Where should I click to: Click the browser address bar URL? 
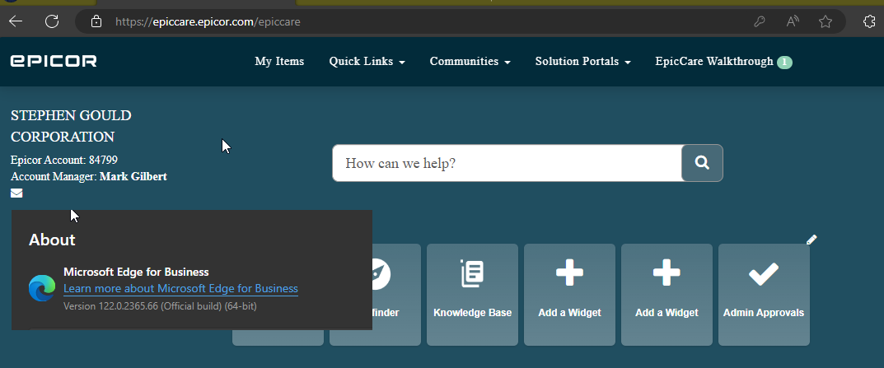pyautogui.click(x=208, y=22)
